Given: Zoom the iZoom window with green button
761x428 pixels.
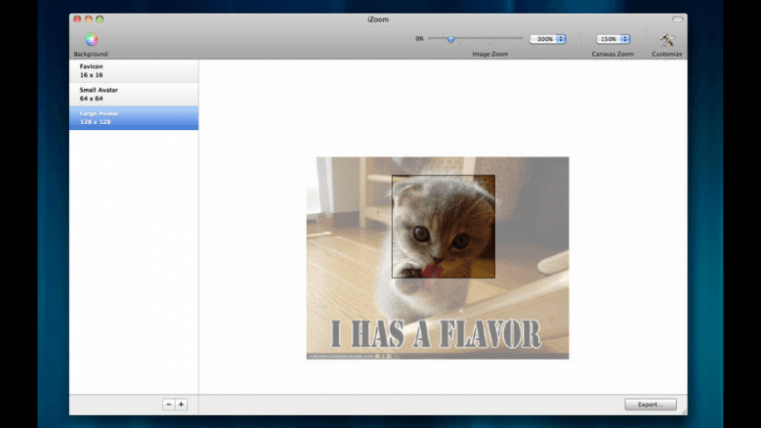Looking at the screenshot, I should pyautogui.click(x=100, y=19).
